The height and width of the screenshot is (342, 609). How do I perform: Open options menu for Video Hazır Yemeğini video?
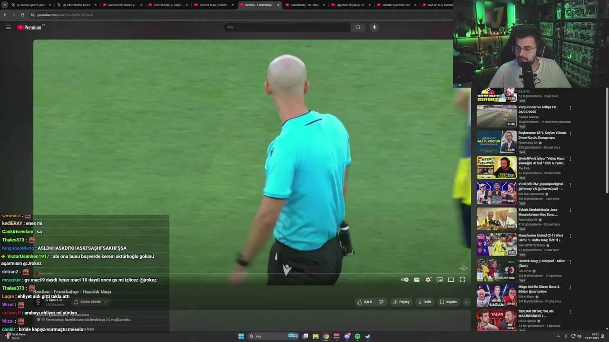coord(570,159)
